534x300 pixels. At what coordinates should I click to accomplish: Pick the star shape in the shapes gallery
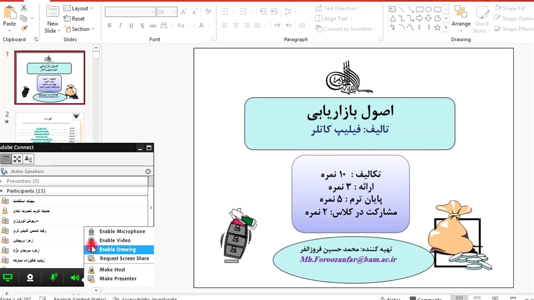pyautogui.click(x=437, y=27)
